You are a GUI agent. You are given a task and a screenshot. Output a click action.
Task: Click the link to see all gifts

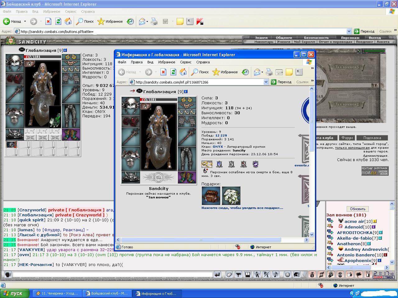tap(242, 208)
